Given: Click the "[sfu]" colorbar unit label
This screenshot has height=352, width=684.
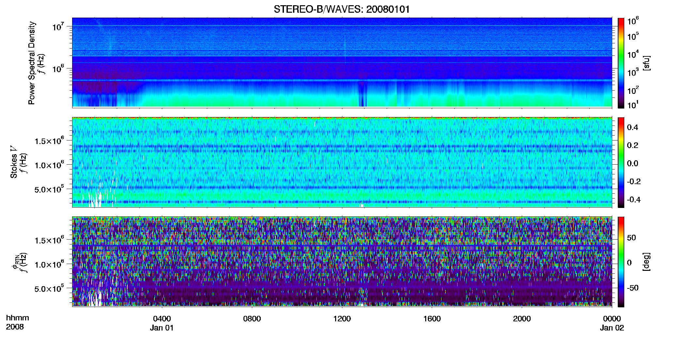Looking at the screenshot, I should click(x=646, y=63).
